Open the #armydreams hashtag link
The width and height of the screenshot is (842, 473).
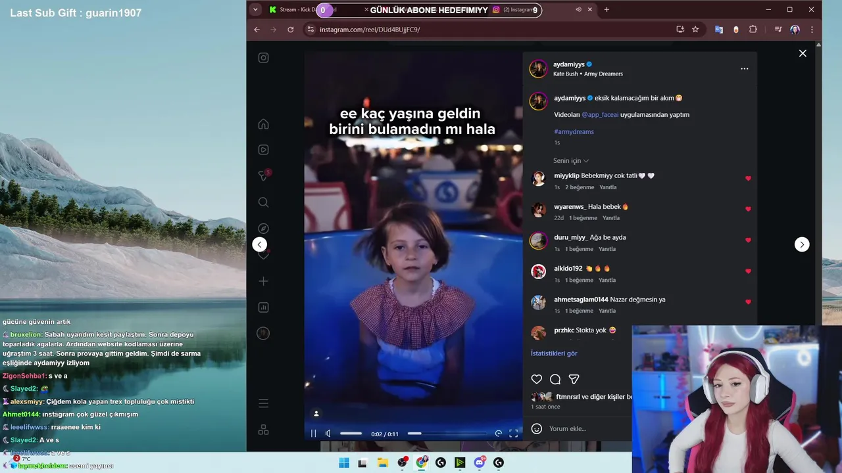coord(574,132)
